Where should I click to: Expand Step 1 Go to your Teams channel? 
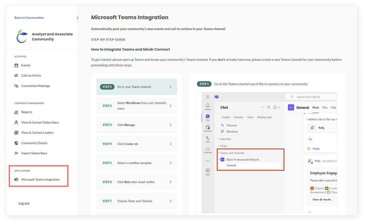136,87
